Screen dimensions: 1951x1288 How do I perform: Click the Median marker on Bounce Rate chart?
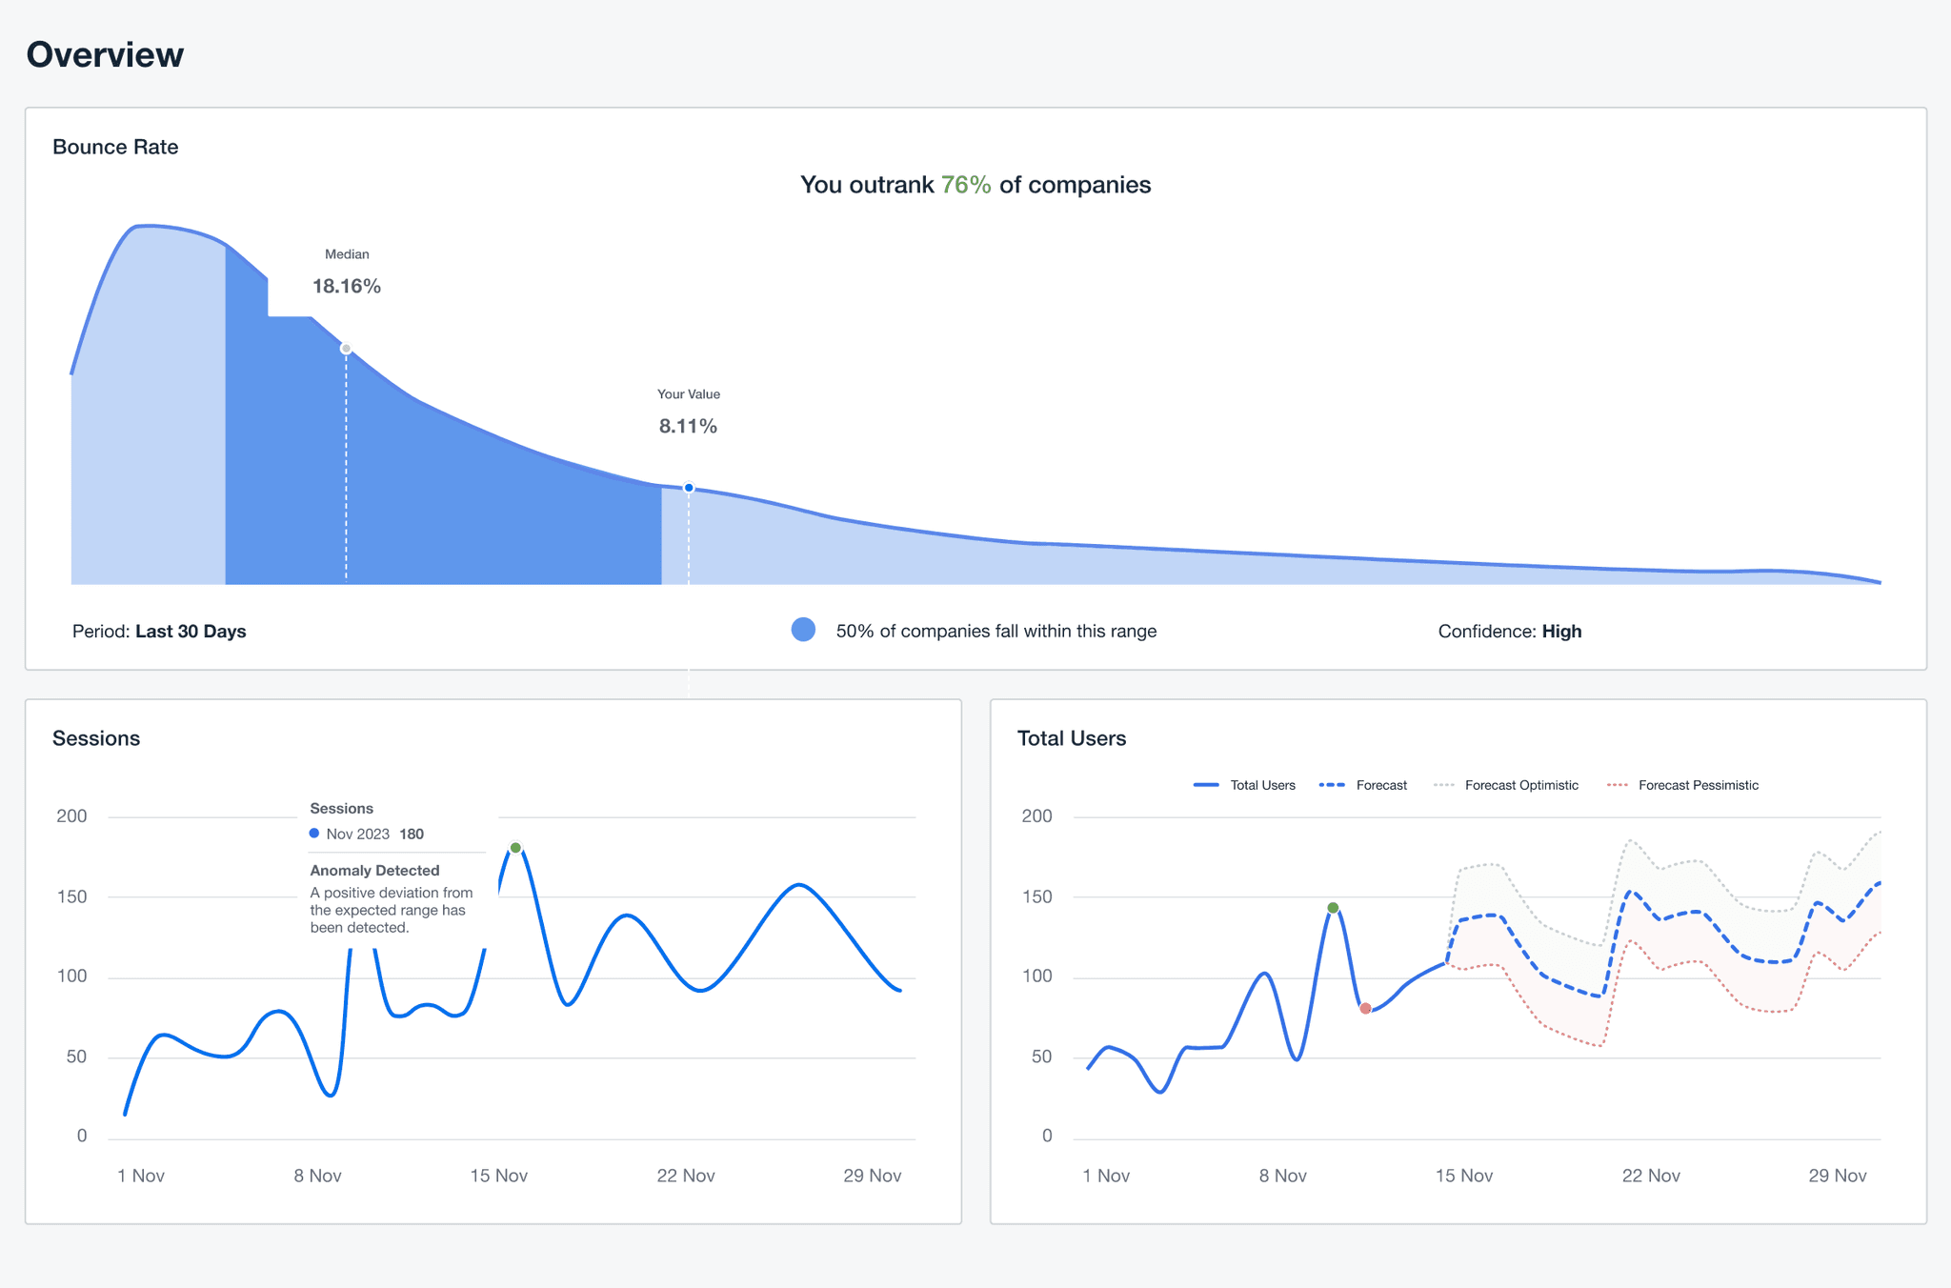346,349
